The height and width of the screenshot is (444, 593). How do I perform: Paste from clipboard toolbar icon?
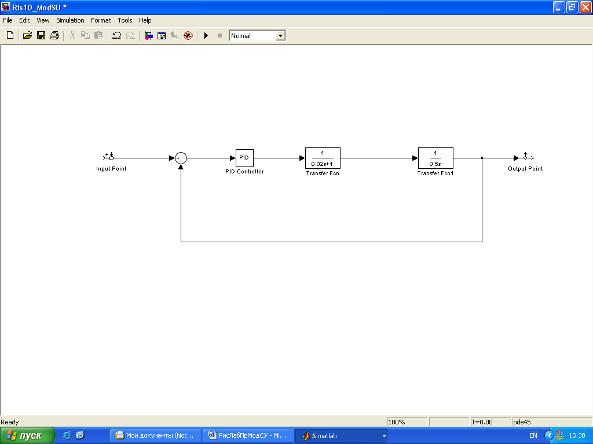pos(98,35)
